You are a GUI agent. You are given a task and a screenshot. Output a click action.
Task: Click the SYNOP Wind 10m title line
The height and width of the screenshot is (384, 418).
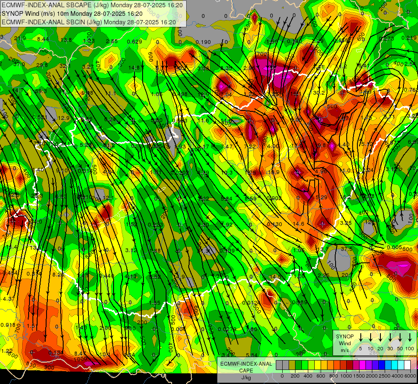72,14
